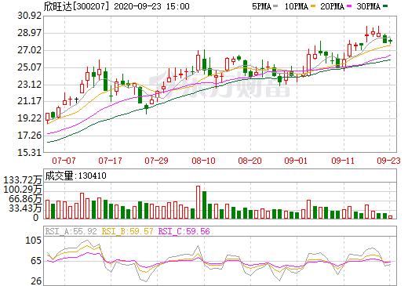Click the last green candlestick at 09-23
Viewport: 408px width, 286px height.
[390, 41]
